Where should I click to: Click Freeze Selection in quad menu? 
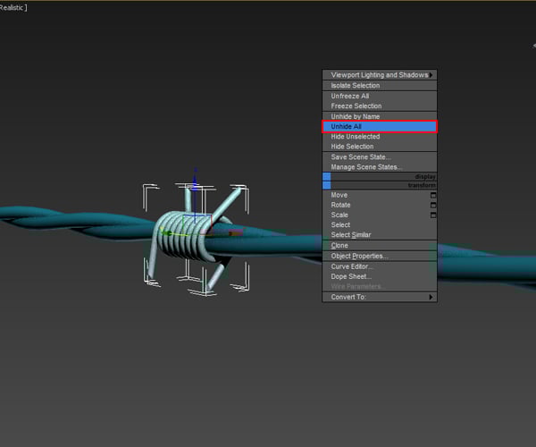(380, 106)
